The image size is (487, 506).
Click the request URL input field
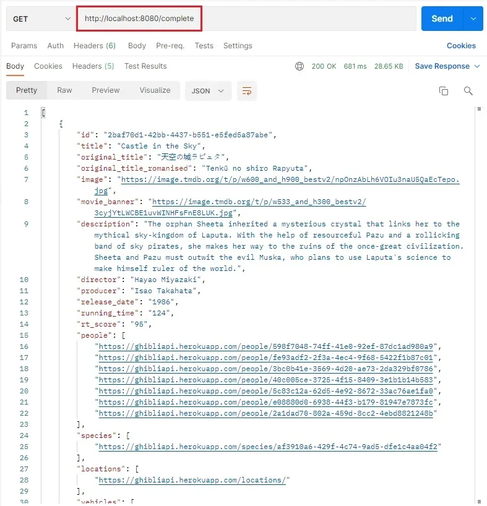(x=246, y=19)
